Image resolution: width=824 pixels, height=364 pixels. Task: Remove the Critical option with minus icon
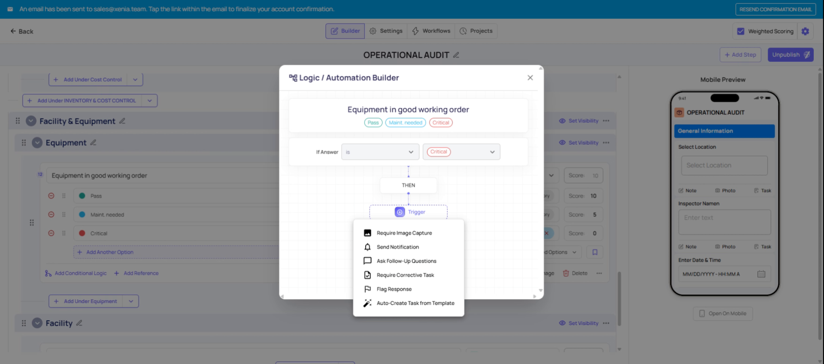pyautogui.click(x=51, y=234)
